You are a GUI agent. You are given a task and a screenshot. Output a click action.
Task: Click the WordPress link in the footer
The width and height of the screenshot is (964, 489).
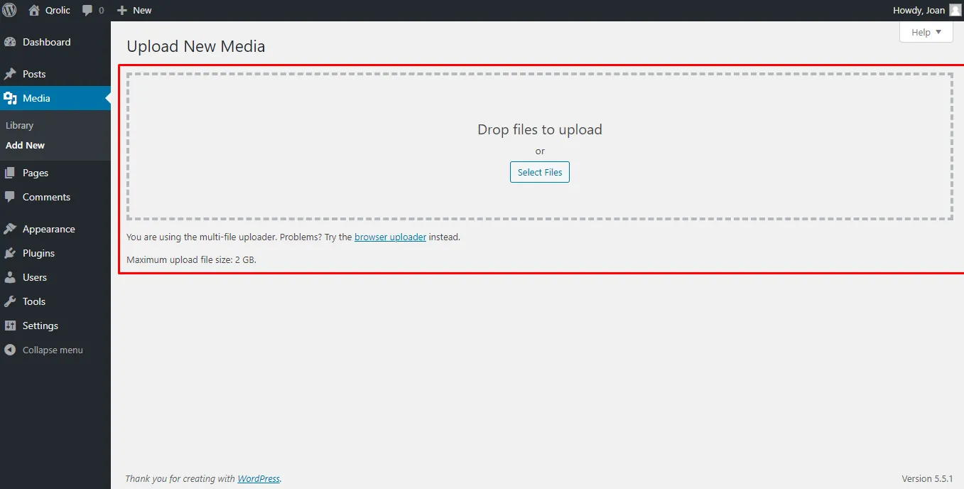pyautogui.click(x=259, y=479)
